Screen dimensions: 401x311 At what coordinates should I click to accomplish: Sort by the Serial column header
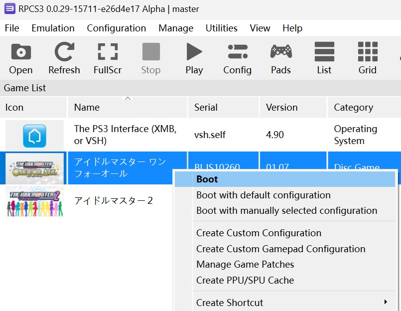[x=224, y=107]
